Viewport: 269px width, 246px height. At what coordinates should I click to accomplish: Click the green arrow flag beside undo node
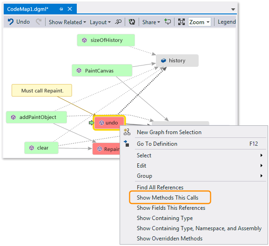[91, 123]
